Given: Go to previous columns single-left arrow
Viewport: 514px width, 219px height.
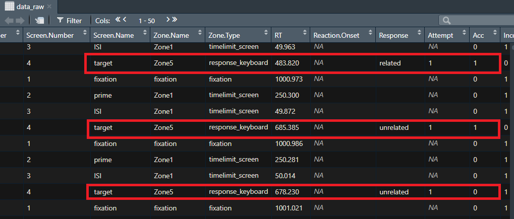Looking at the screenshot, I should [x=125, y=20].
